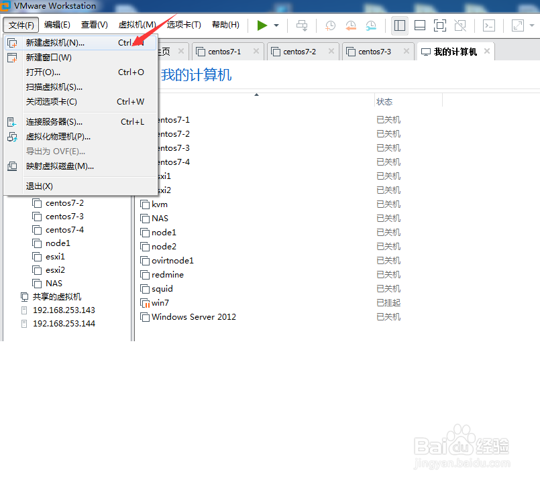Select redmine in the VM list
The width and height of the screenshot is (540, 482).
coord(168,275)
